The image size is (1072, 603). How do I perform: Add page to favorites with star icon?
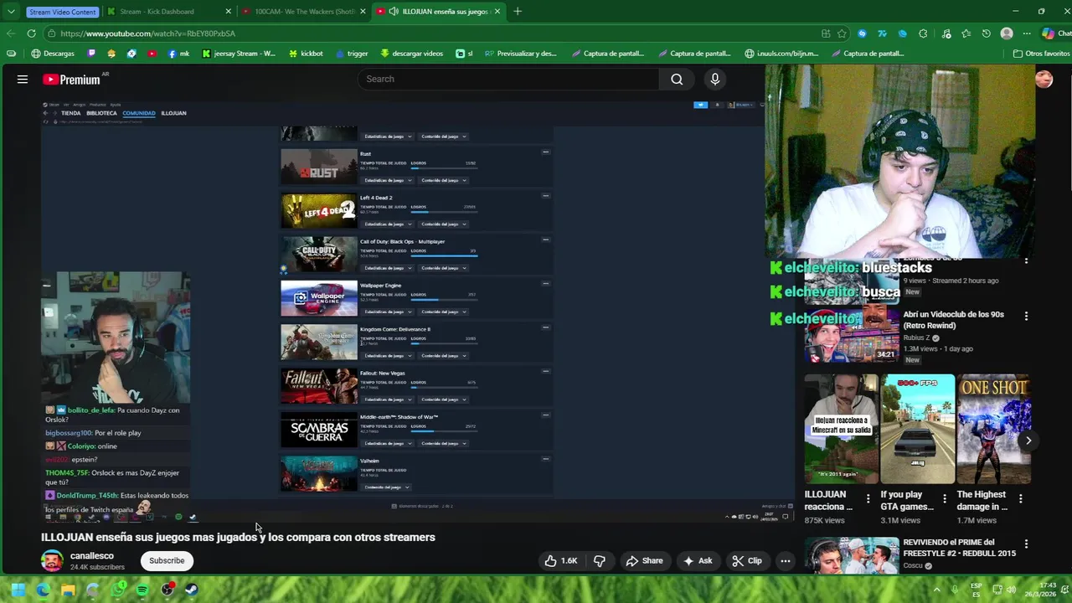(842, 33)
